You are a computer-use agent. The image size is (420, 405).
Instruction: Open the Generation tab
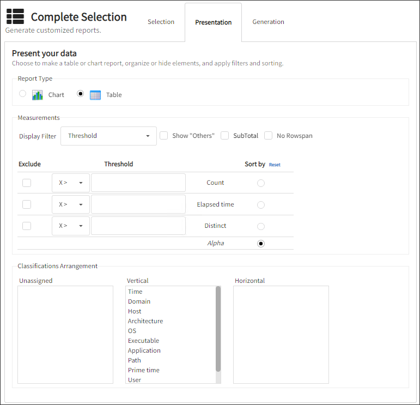pos(268,22)
